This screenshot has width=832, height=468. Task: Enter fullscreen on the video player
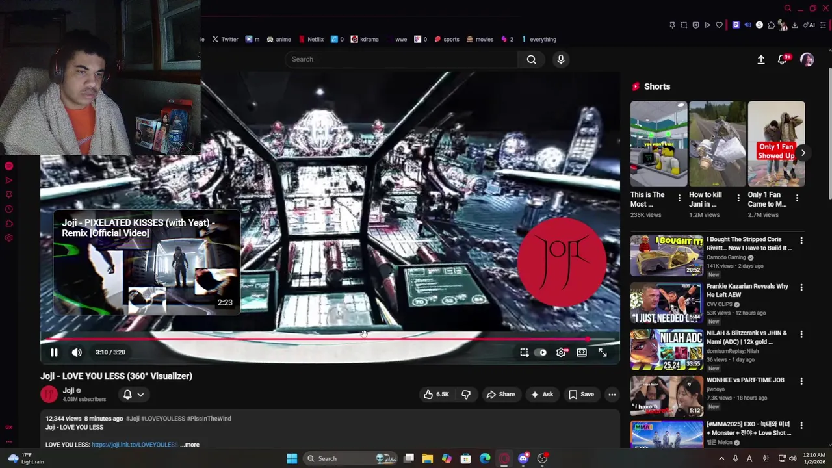[603, 352]
